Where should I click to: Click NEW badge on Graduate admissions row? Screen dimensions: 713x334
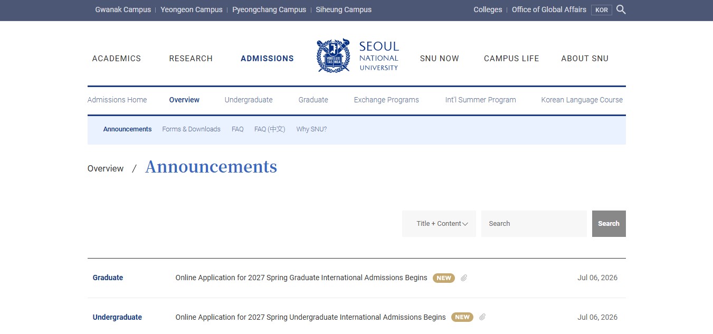pos(444,278)
